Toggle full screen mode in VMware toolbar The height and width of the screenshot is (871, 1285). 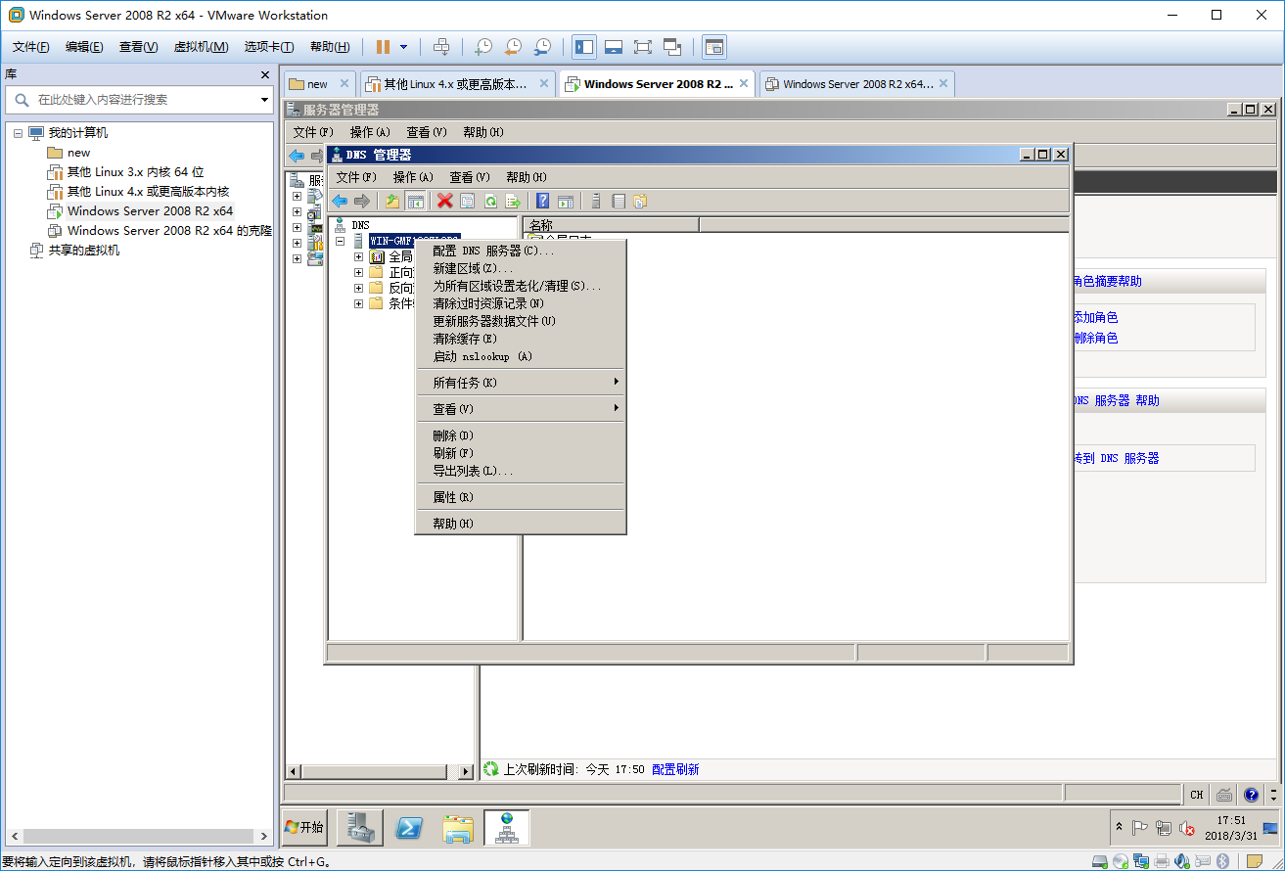pyautogui.click(x=642, y=46)
